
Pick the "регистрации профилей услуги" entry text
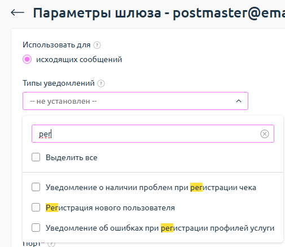point(218,228)
